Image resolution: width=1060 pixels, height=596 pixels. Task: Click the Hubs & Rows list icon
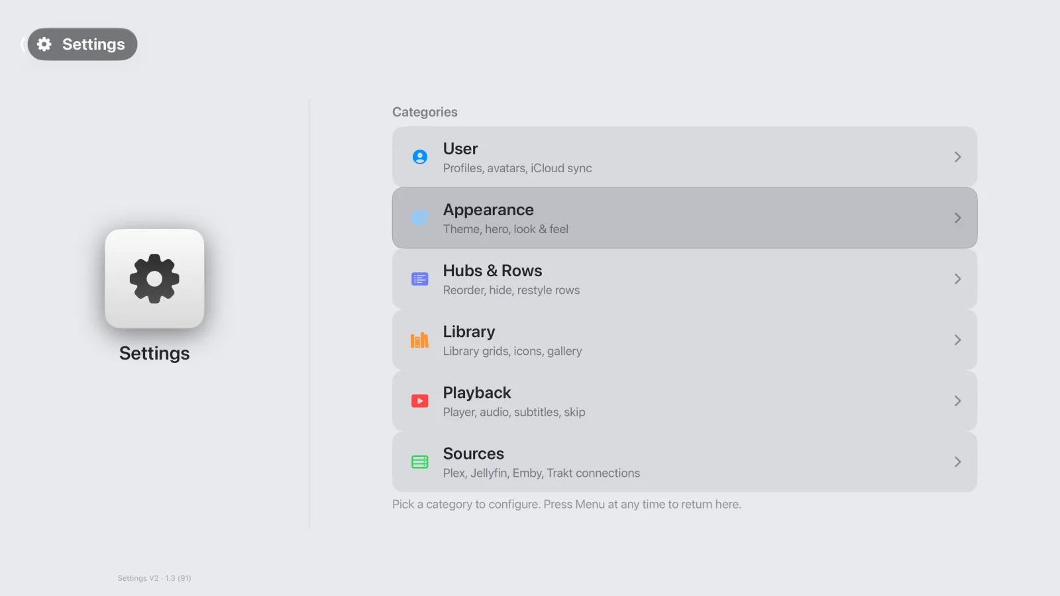tap(420, 279)
